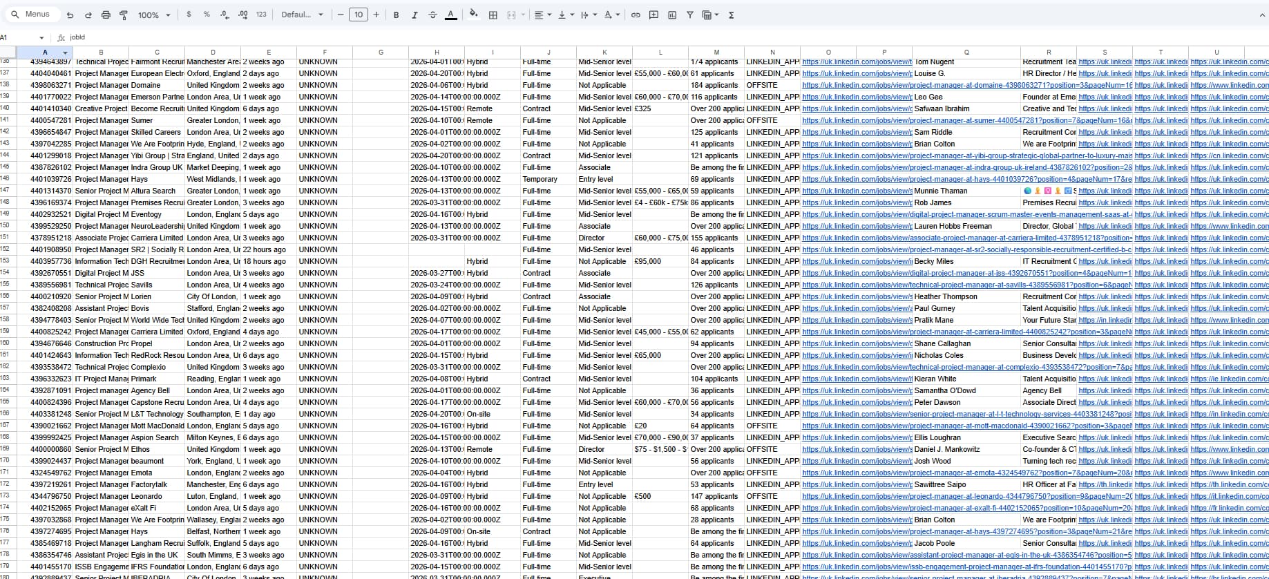Screen dimensions: 1269x579
Task: Select the '18 hours ago' cell
Action: (269, 262)
